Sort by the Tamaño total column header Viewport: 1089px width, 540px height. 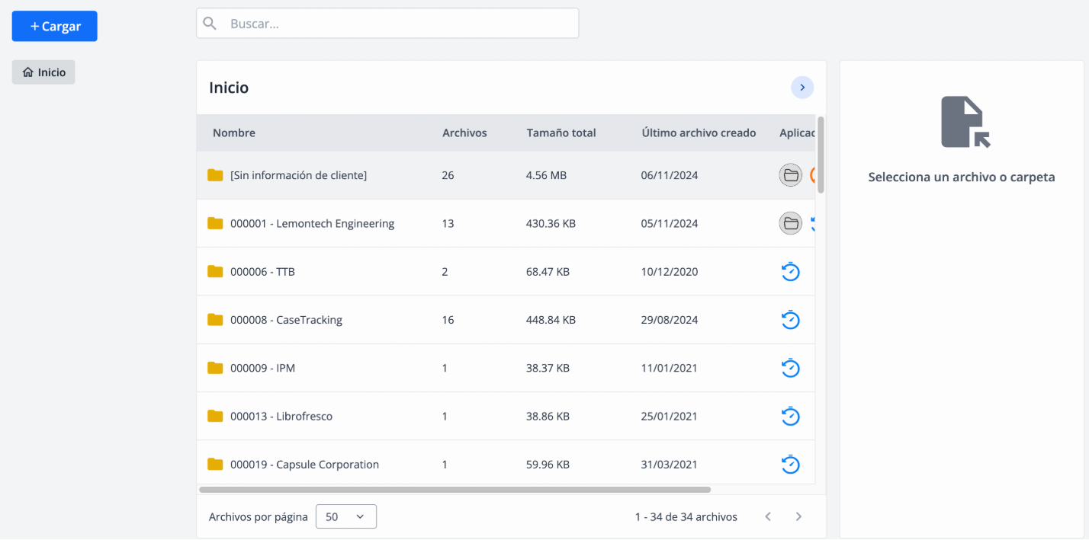tap(561, 133)
